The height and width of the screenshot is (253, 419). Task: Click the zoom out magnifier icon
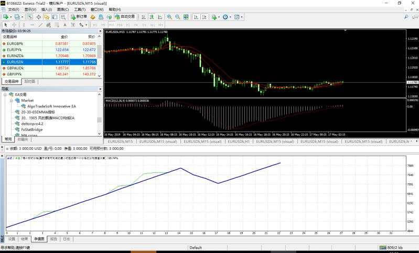coord(178,17)
